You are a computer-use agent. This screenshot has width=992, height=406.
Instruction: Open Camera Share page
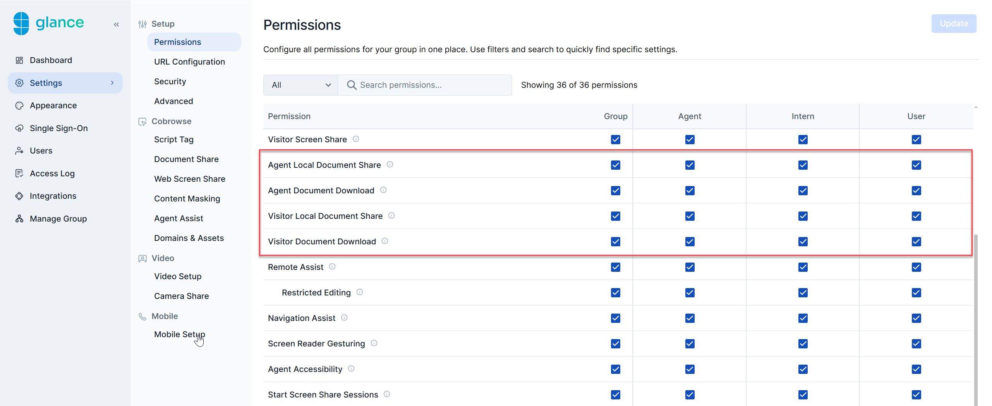pos(181,296)
